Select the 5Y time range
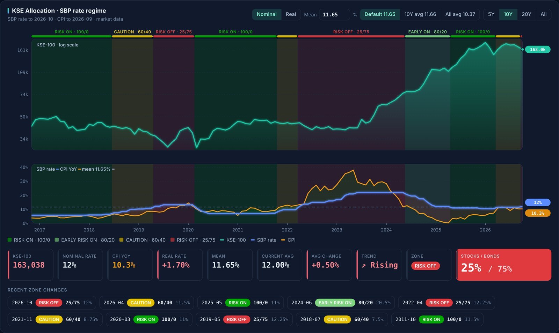 pyautogui.click(x=491, y=14)
